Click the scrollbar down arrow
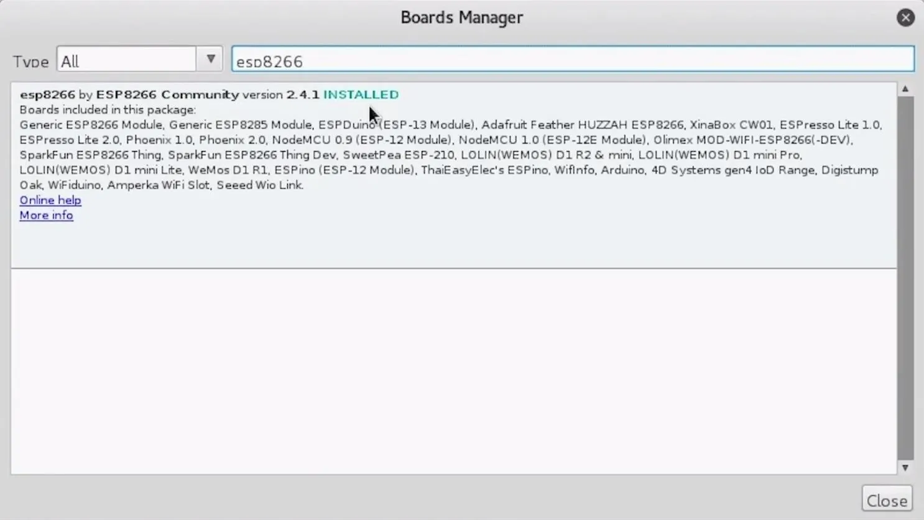Screen dimensions: 924x520 (x=905, y=468)
